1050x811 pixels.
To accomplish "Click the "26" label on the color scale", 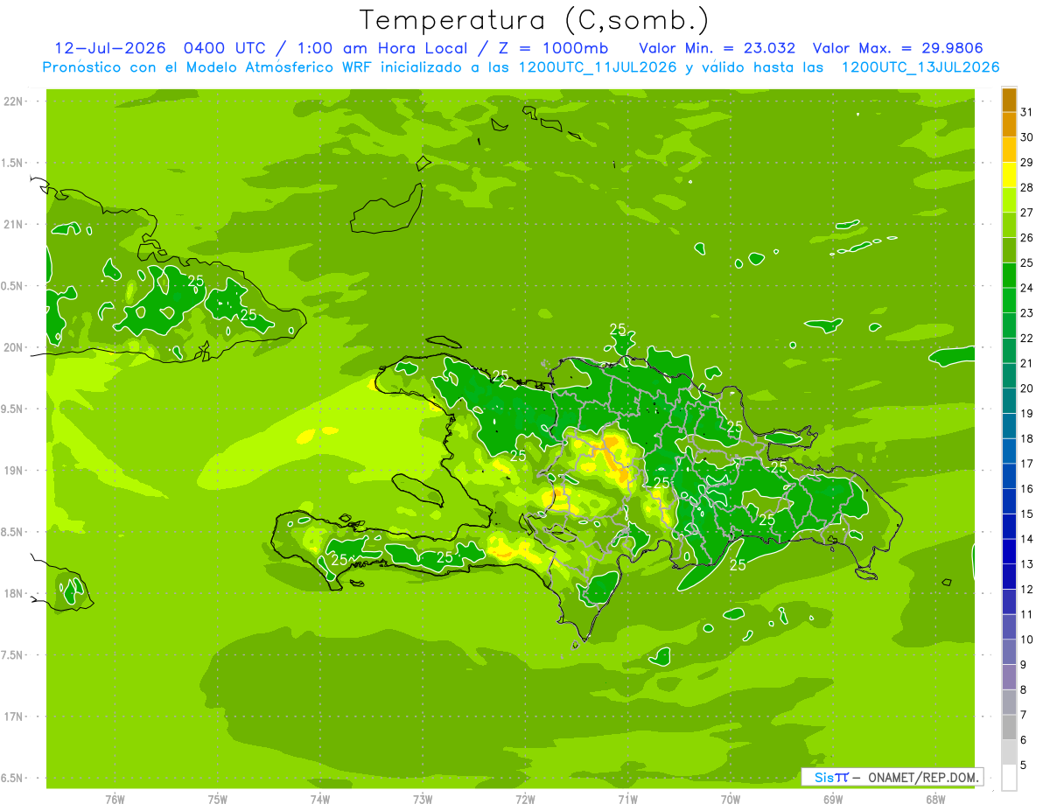I will (x=1027, y=237).
